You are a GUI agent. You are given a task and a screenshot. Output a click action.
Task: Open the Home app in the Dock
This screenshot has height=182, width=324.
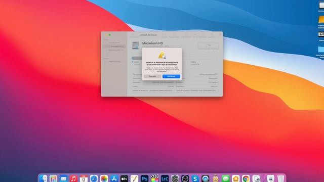236,178
